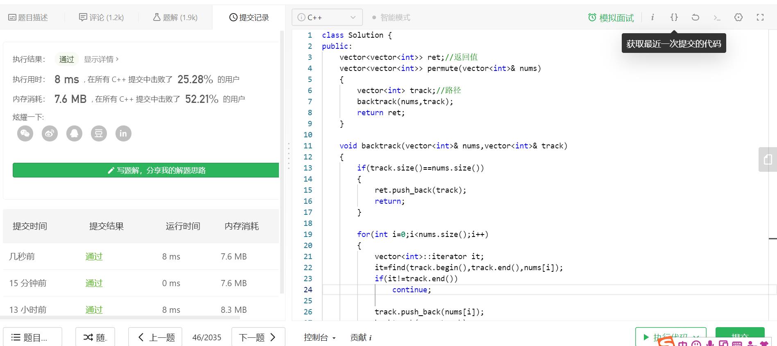Share result via LinkedIn icon
The width and height of the screenshot is (777, 346).
point(123,133)
